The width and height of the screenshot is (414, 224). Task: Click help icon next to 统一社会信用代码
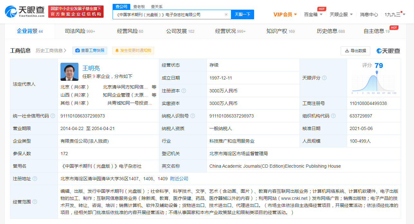pos(53,116)
